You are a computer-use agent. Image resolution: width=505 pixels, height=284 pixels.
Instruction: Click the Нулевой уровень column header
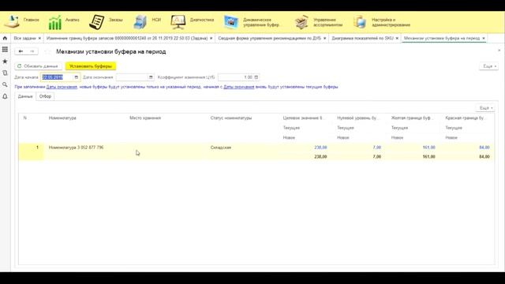[x=357, y=118]
